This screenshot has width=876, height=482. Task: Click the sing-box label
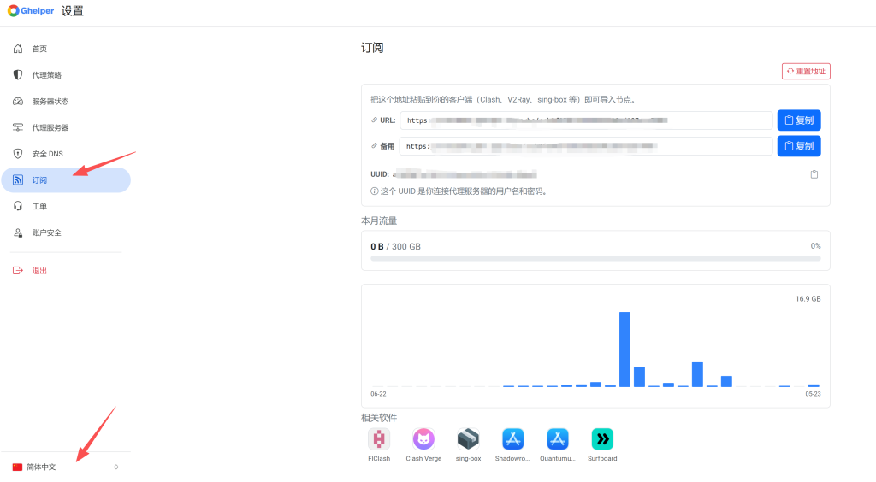pyautogui.click(x=468, y=459)
